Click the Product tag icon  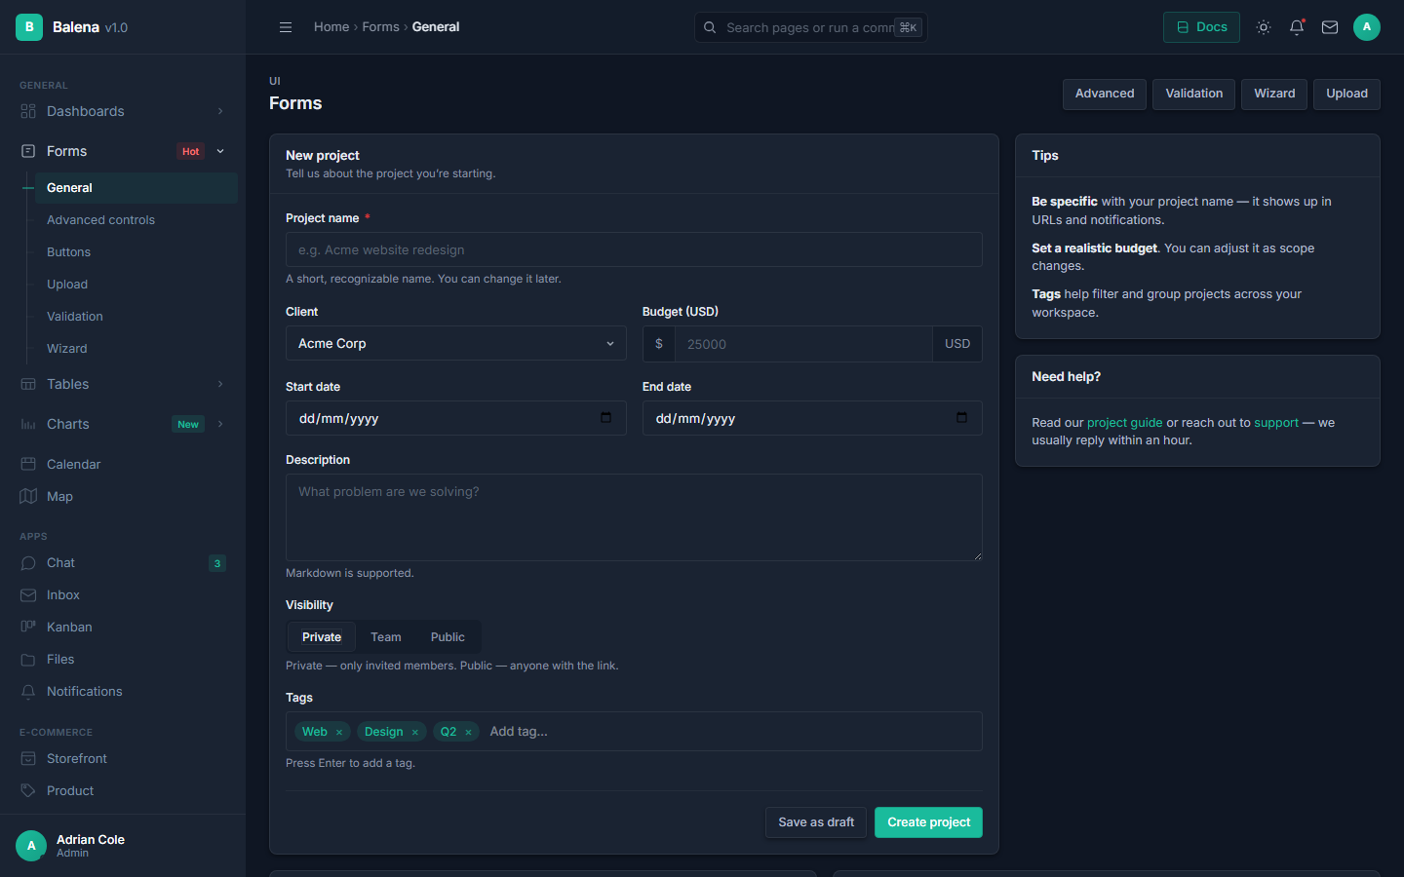[28, 790]
